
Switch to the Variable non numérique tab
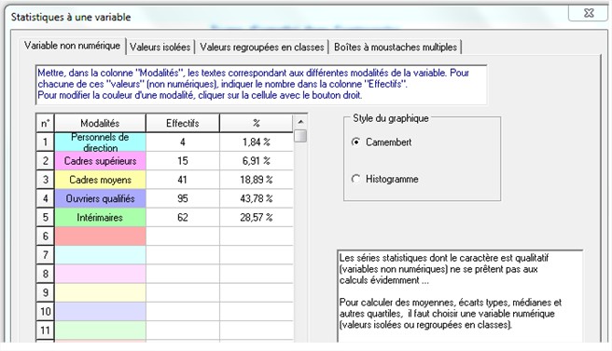tap(73, 46)
